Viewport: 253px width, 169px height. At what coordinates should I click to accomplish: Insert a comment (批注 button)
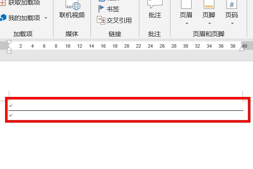point(155,9)
